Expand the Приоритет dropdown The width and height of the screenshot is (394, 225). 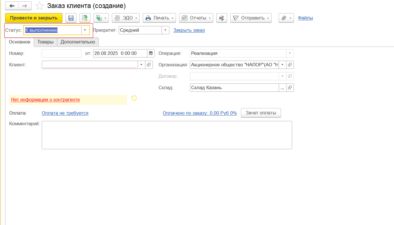point(165,30)
